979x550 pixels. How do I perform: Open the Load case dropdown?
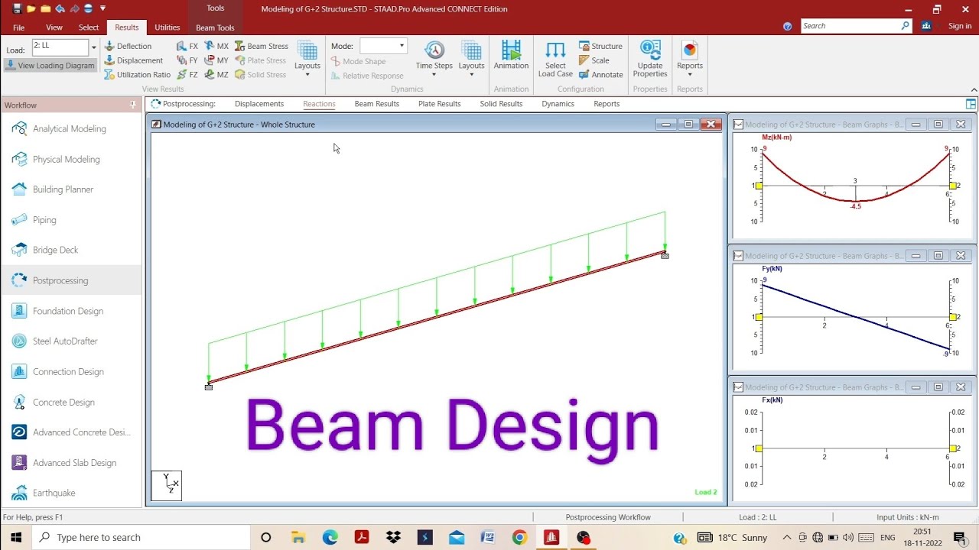pyautogui.click(x=94, y=47)
